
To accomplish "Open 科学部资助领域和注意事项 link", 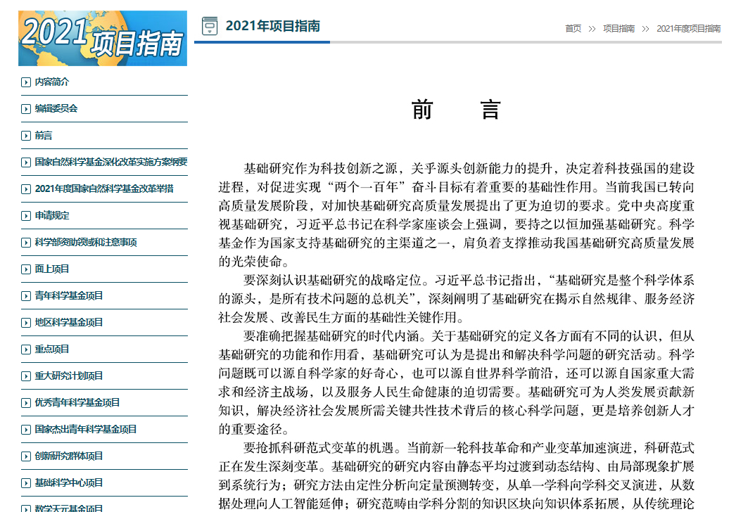I will click(x=86, y=243).
